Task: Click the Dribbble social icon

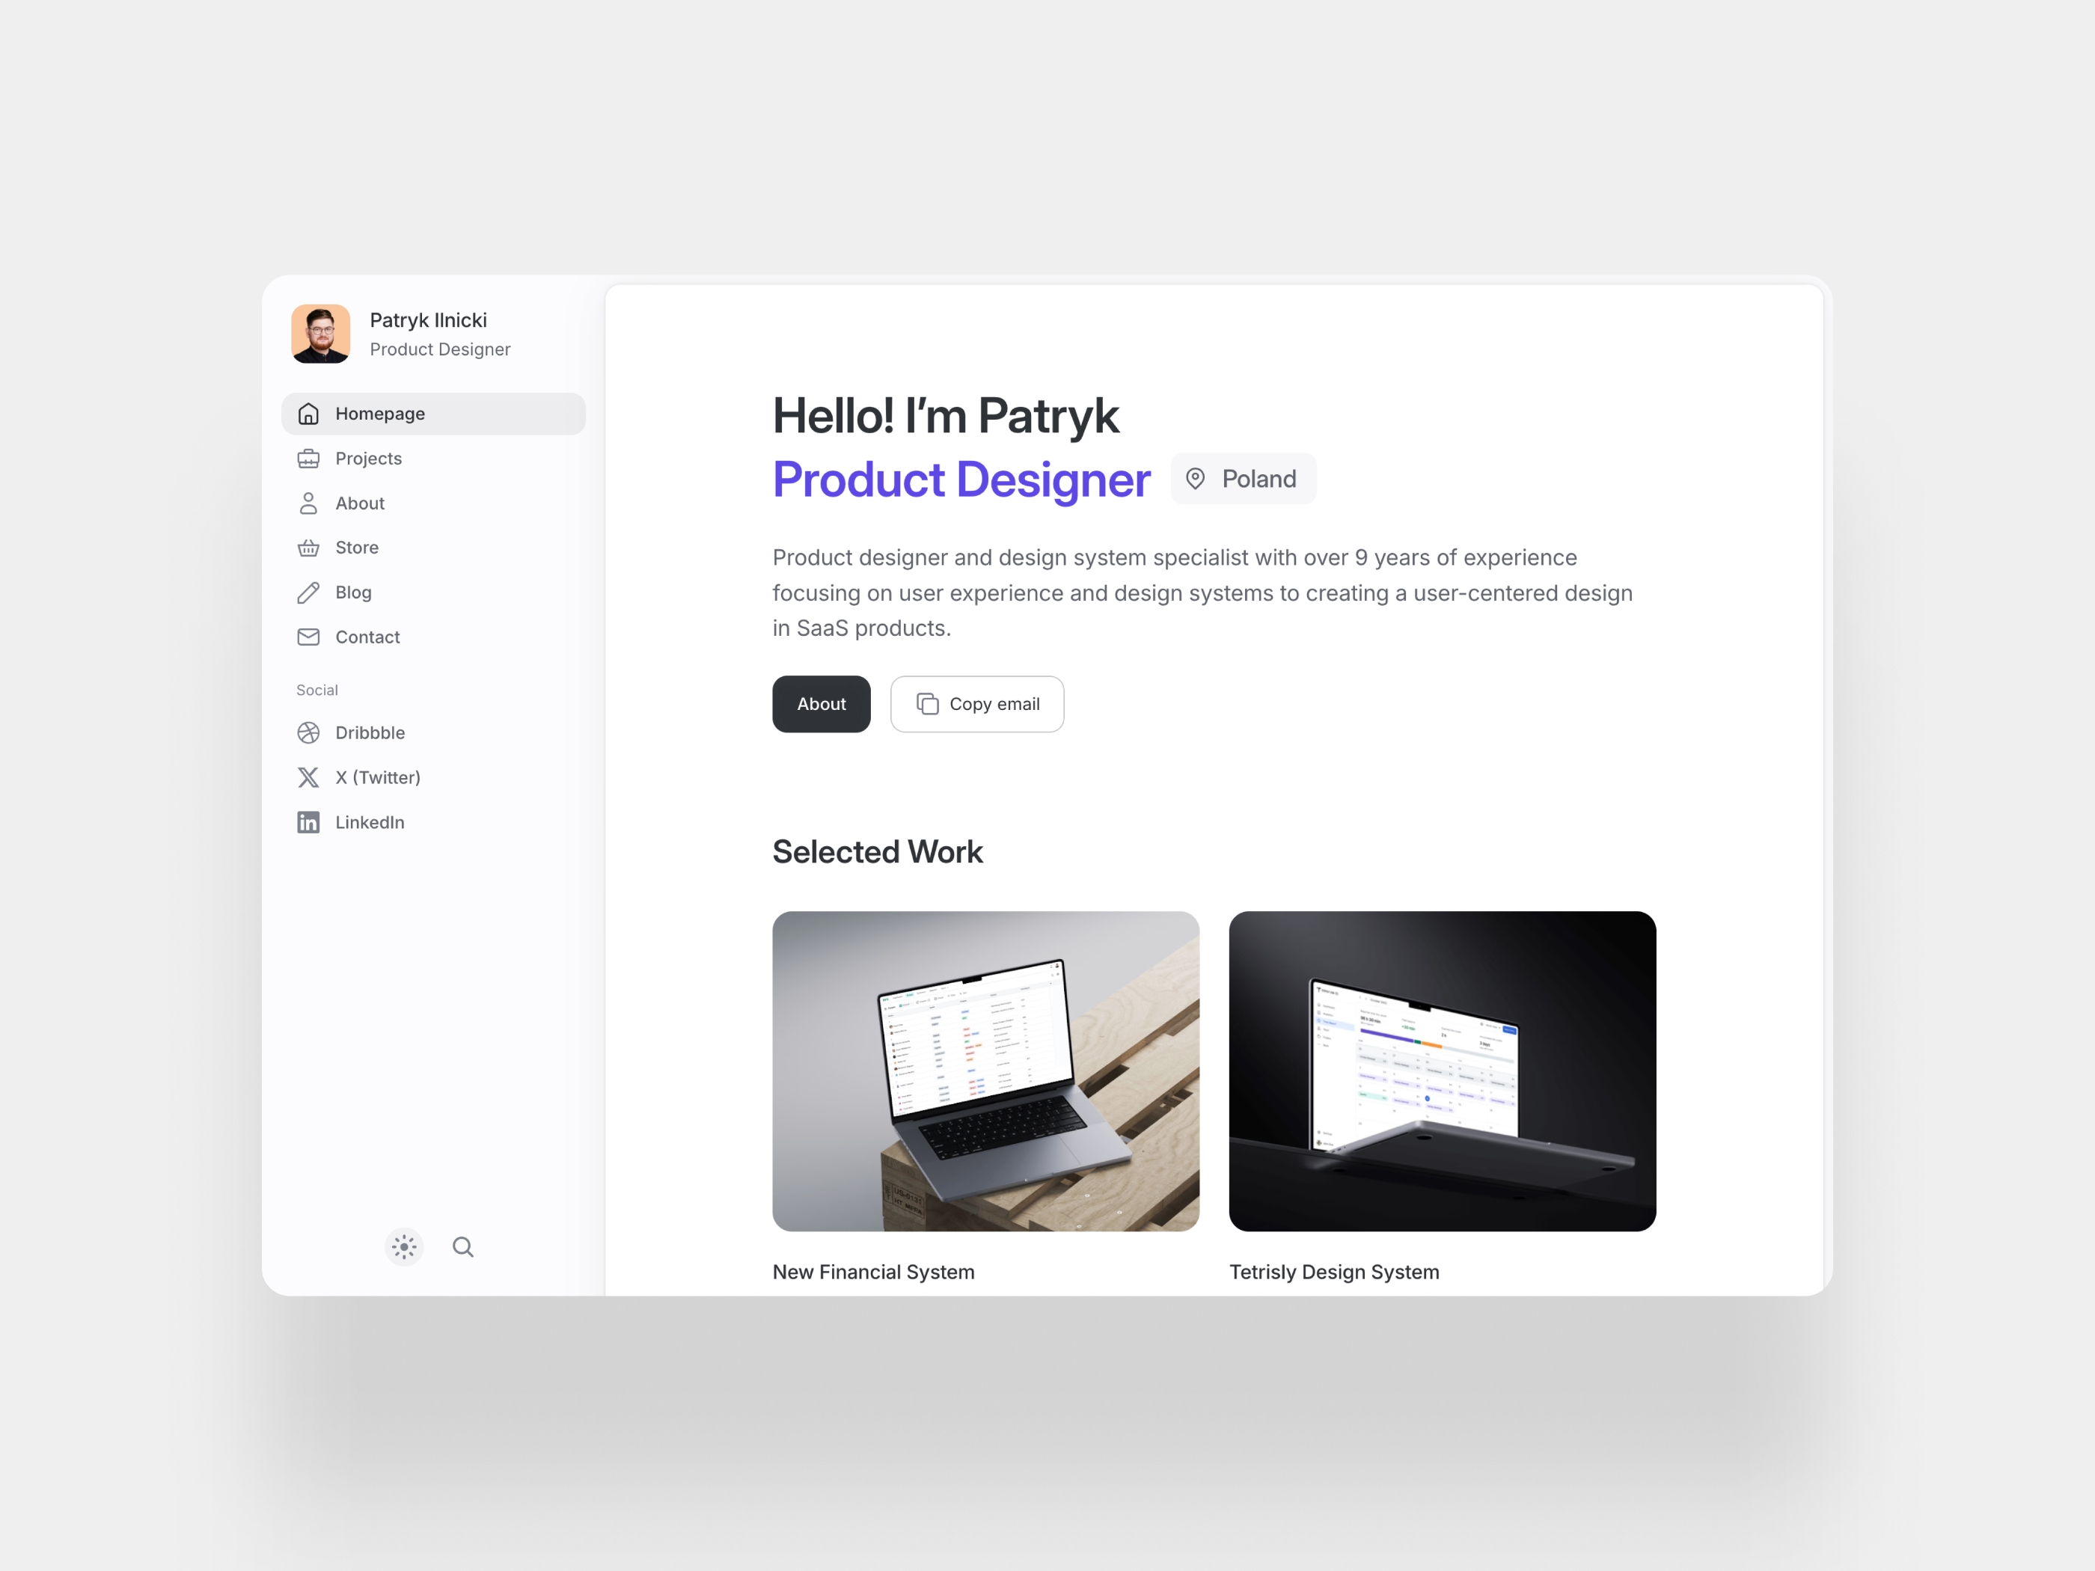Action: 308,731
